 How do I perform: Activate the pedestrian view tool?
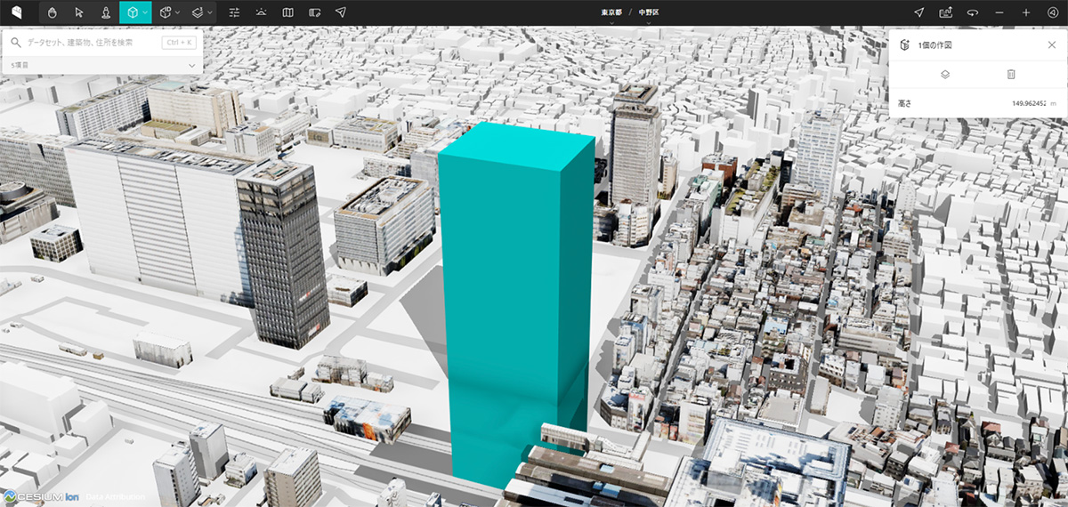106,12
